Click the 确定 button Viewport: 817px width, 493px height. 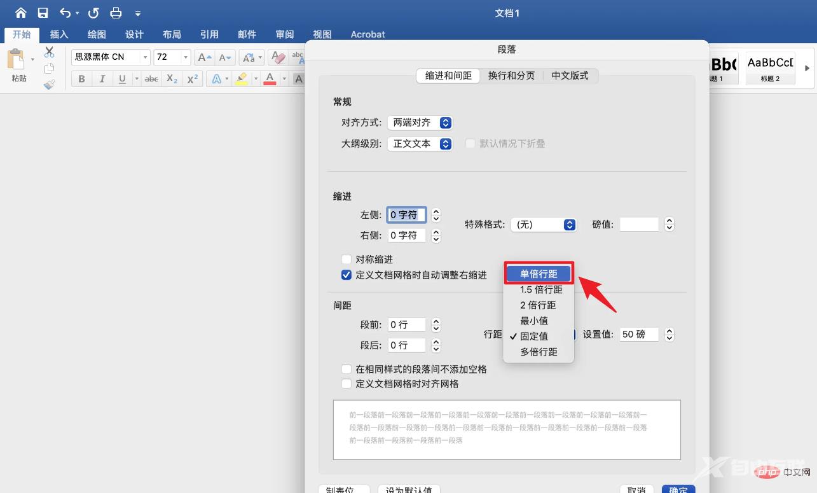[678, 489]
